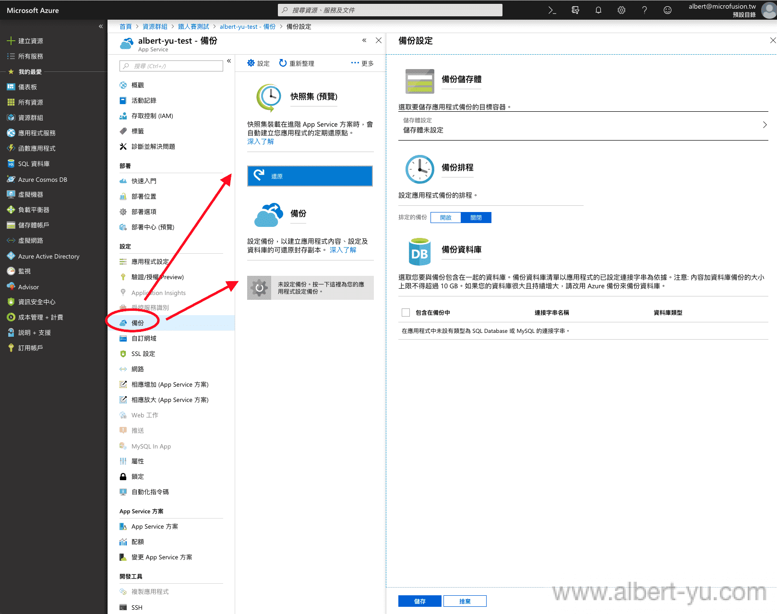Click 設定 gear in the backup toolbar
777x614 pixels.
[258, 63]
